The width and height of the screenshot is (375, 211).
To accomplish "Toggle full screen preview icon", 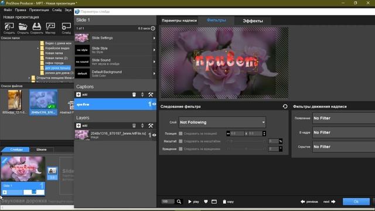I will [x=214, y=202].
